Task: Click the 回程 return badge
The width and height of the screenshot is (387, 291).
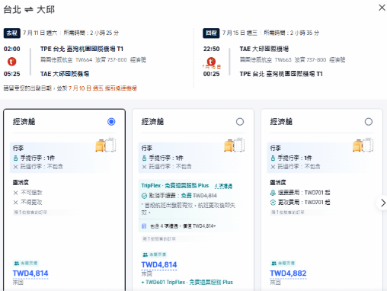Action: (x=211, y=33)
